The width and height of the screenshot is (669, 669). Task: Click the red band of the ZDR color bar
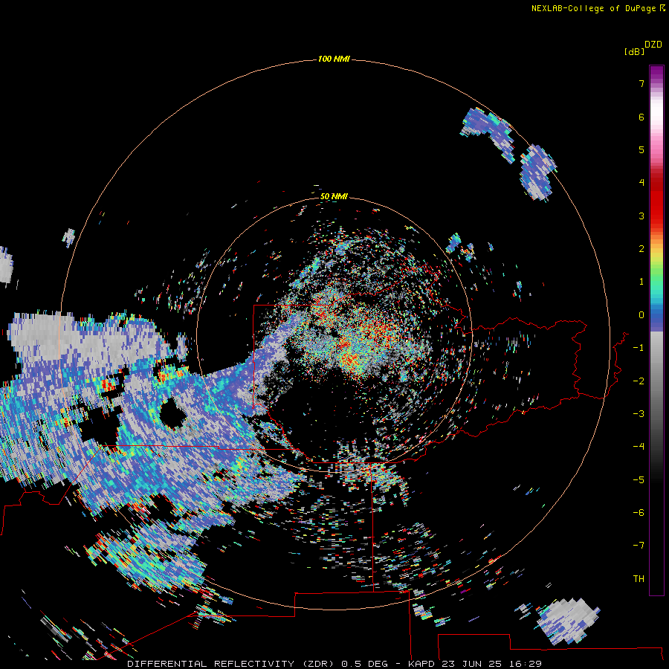[x=656, y=201]
